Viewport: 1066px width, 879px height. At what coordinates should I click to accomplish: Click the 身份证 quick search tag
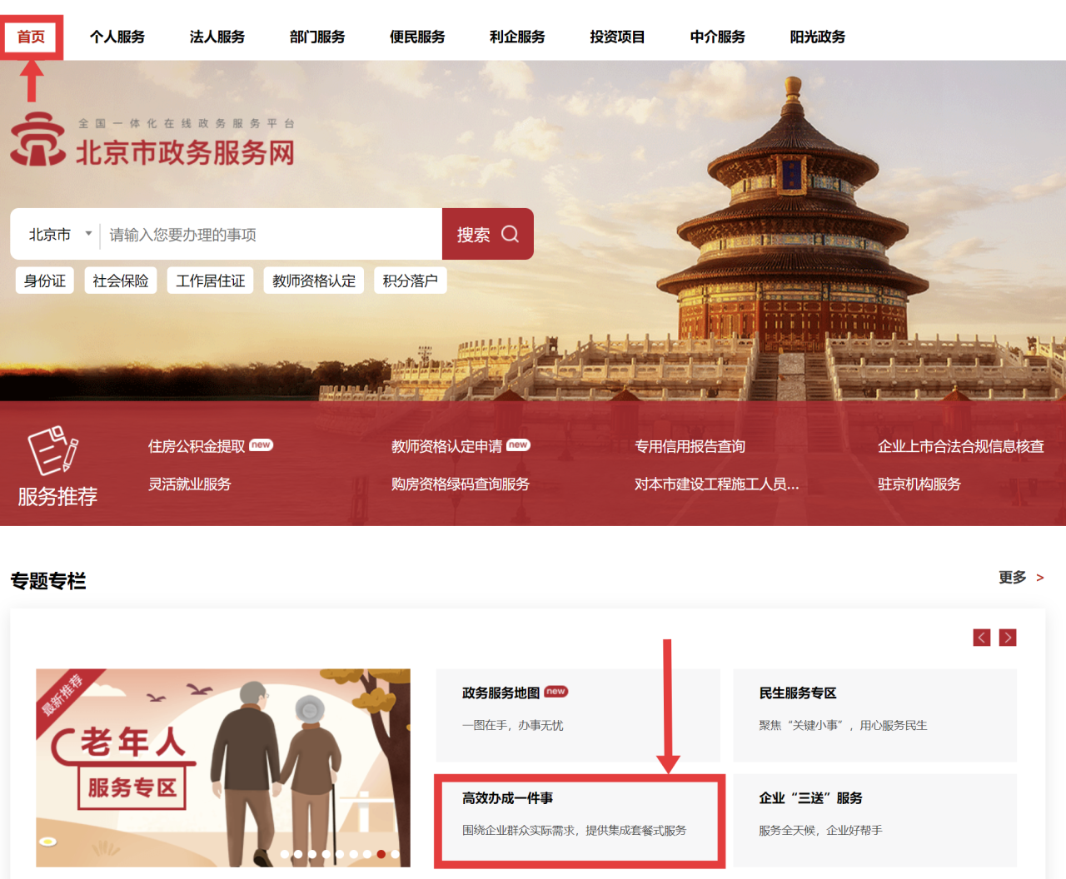coord(45,281)
